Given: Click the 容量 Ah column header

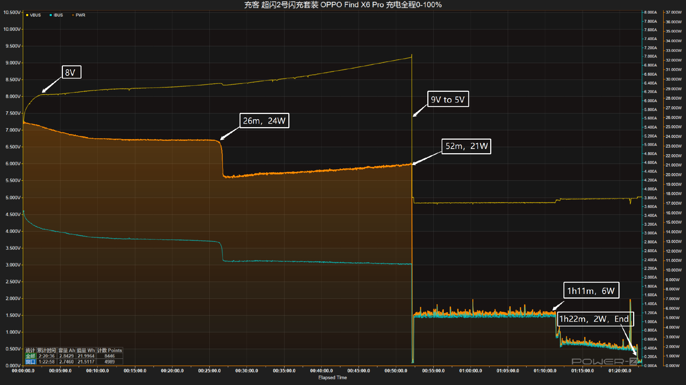Looking at the screenshot, I should pos(66,350).
